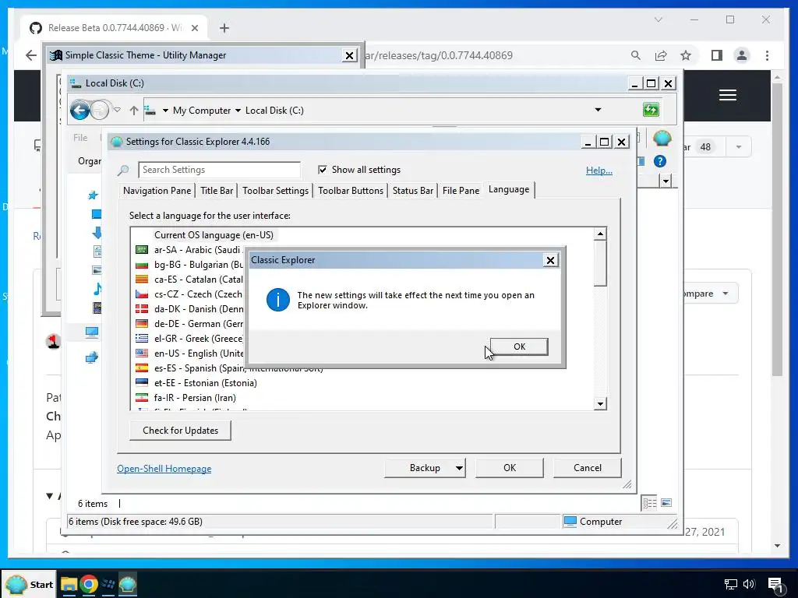Choose et-EE Estonian (Estonia) language

[206, 383]
